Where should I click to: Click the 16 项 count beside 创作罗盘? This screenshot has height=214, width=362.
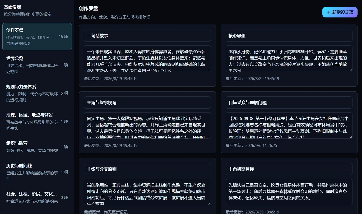point(63,37)
